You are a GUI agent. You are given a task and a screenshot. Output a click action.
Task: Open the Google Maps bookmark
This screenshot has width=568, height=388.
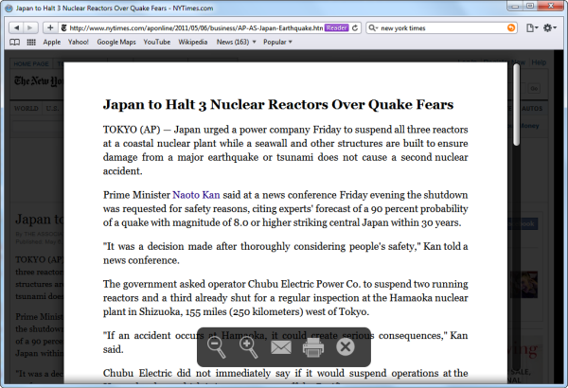tap(116, 42)
